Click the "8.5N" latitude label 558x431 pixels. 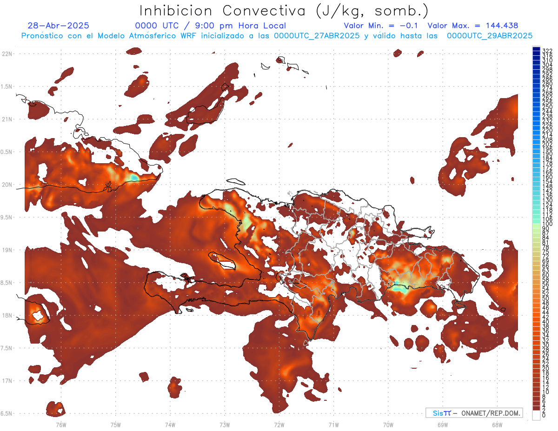tap(7, 283)
